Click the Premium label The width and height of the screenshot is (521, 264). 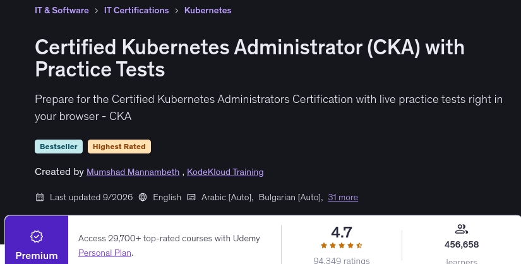point(37,255)
